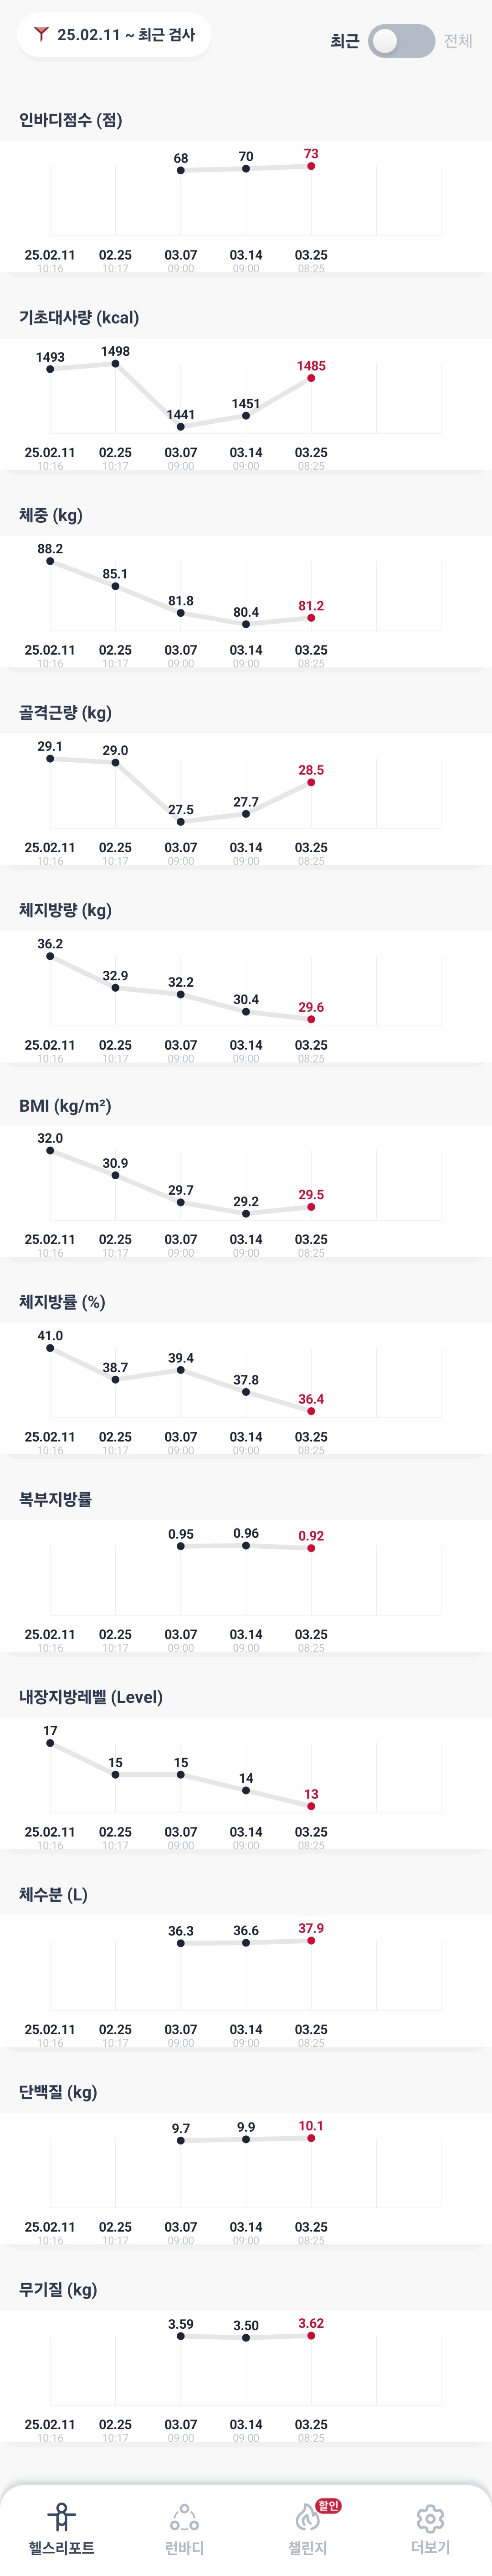
Task: Select the 73 point on 인바디점수 chart
Action: (x=311, y=166)
